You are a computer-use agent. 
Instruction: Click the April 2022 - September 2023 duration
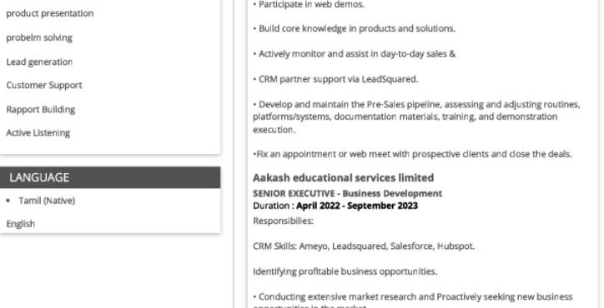357,206
